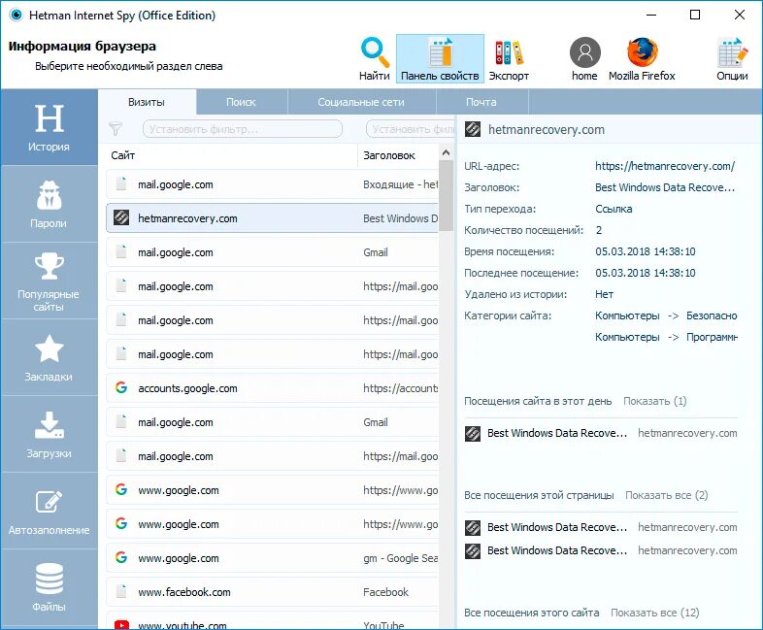763x630 pixels.
Task: Select the hetmanrecovery.com row in site list
Action: [273, 218]
